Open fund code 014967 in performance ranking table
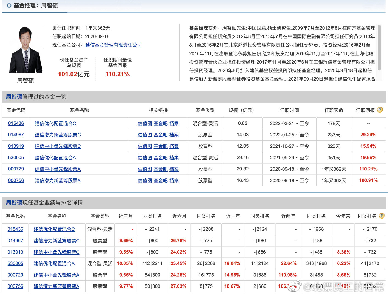The width and height of the screenshot is (388, 296). (15, 241)
